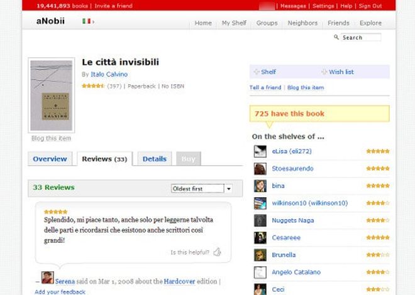This screenshot has height=295, width=415.
Task: Click the Italian flag language icon
Action: [x=86, y=21]
